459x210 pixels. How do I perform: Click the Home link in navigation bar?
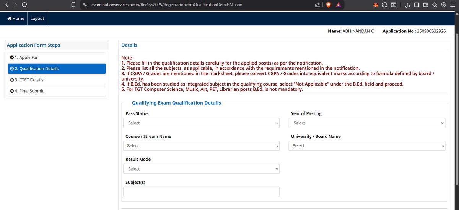click(x=16, y=18)
